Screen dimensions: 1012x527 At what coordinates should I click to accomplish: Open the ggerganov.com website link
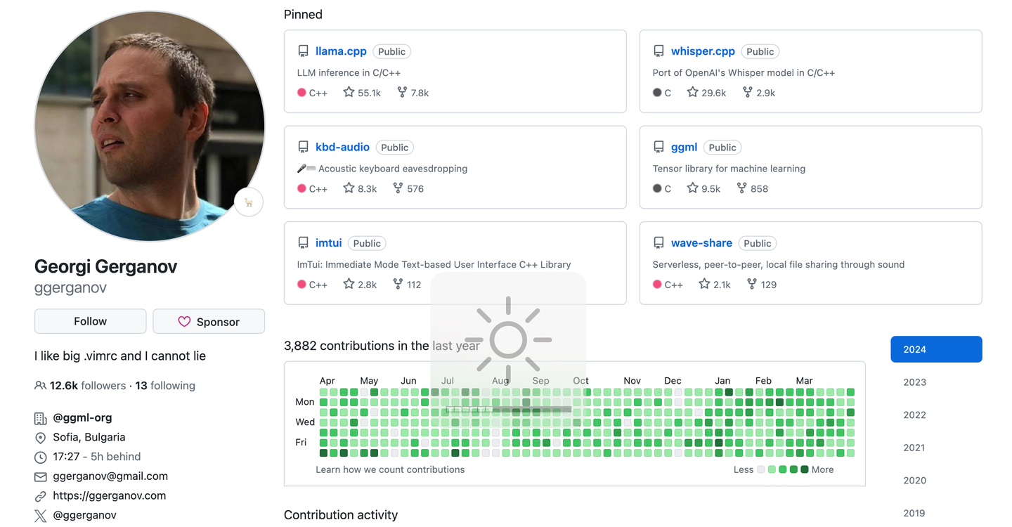[x=110, y=495]
